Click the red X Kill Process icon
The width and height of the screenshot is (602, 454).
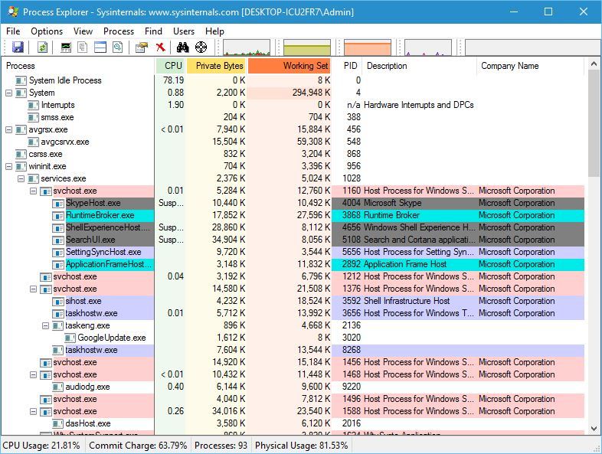click(161, 47)
